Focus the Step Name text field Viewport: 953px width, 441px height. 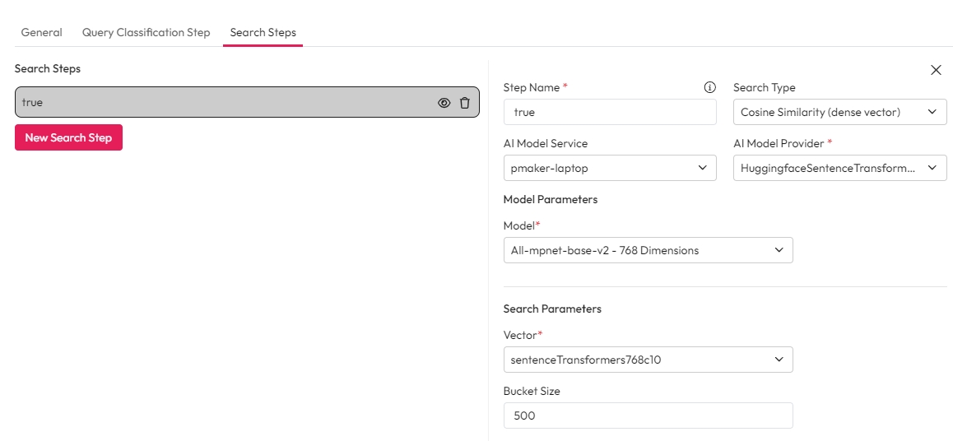[609, 113]
